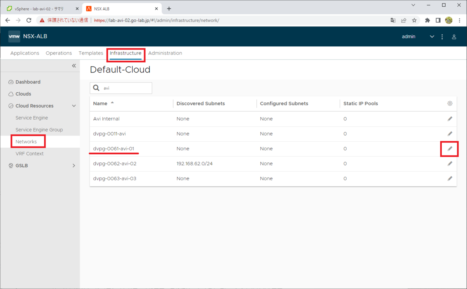This screenshot has width=467, height=289.
Task: Bookmark this page with star icon
Action: coord(414,20)
